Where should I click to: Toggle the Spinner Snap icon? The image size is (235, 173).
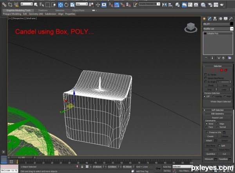coord(128,5)
